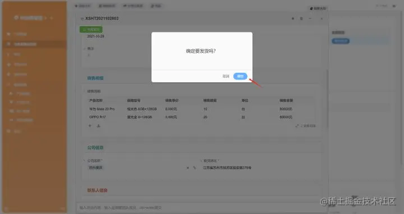
Task: Clear the company name field with the x icon
Action: click(x=187, y=168)
